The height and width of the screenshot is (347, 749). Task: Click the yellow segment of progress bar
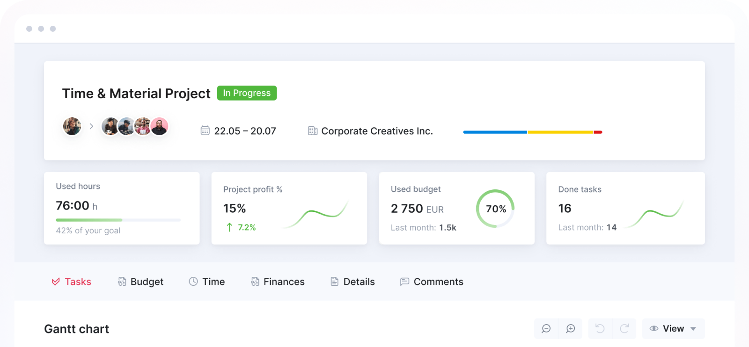pyautogui.click(x=560, y=132)
